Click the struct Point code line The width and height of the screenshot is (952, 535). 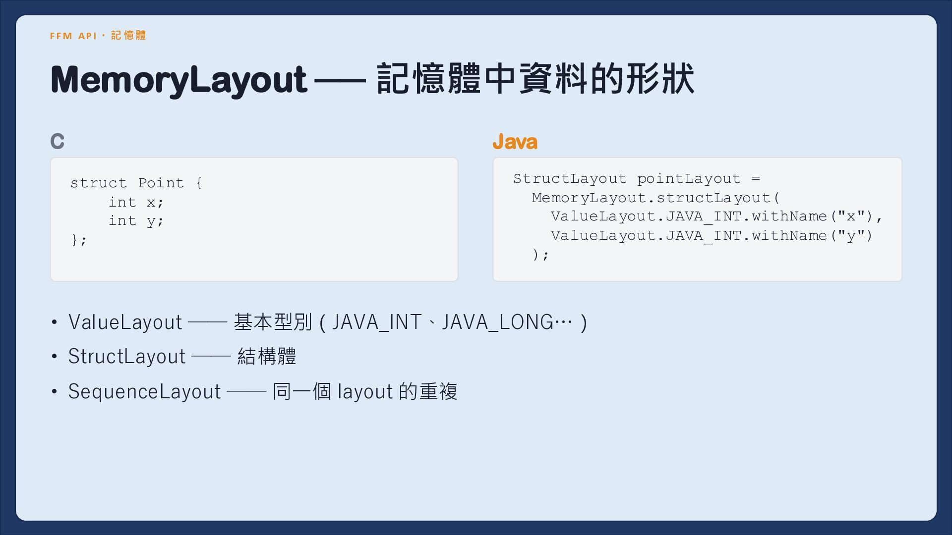136,183
